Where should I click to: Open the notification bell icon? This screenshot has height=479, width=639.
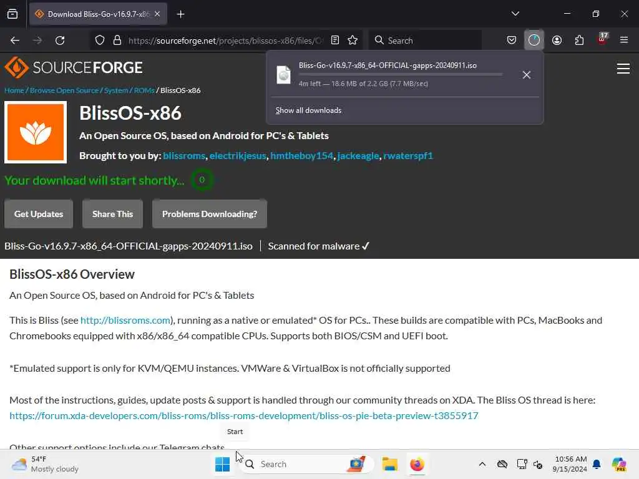[x=597, y=464]
